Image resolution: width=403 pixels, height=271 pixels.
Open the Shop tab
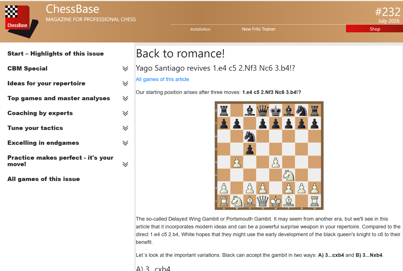pos(374,29)
